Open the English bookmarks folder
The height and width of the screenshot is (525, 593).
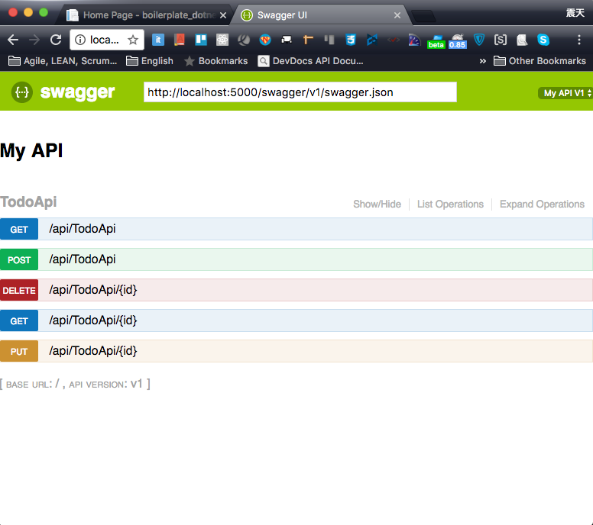click(150, 61)
